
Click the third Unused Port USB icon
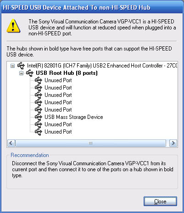[x=39, y=95]
